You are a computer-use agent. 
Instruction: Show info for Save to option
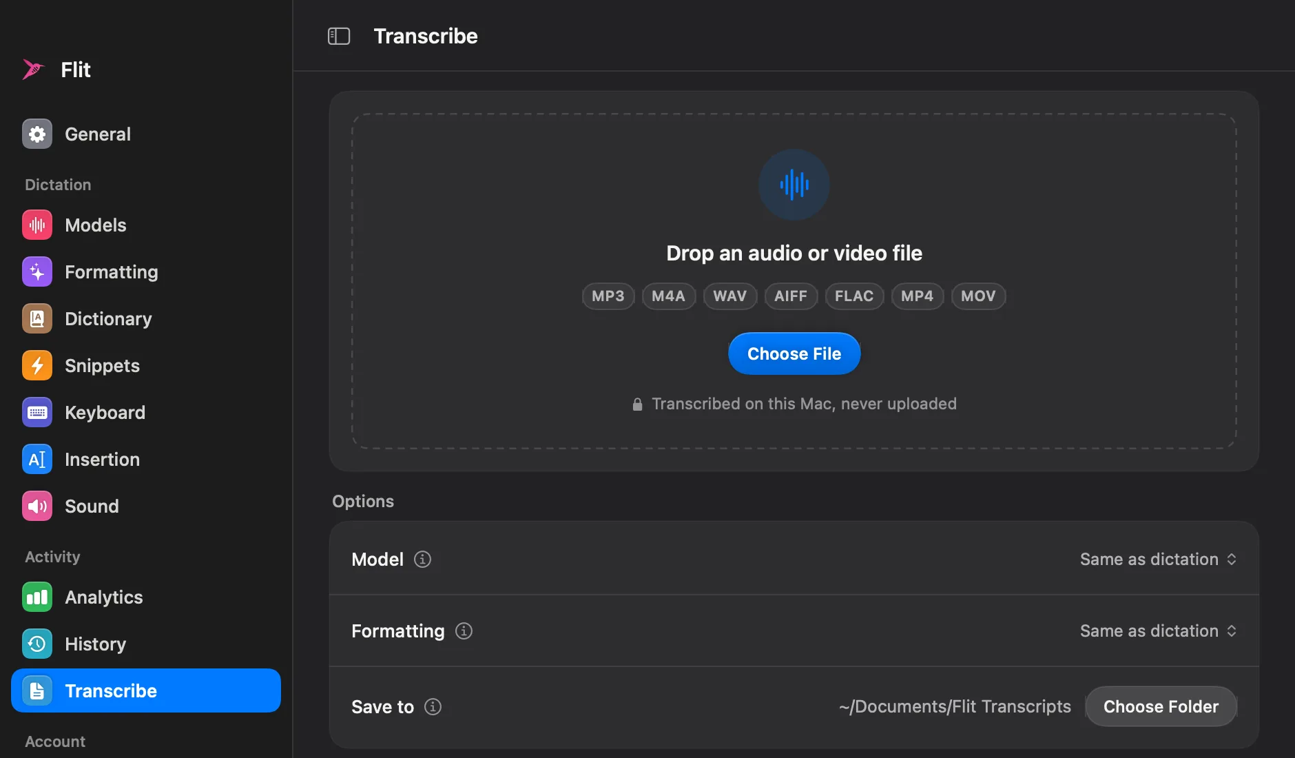(433, 706)
